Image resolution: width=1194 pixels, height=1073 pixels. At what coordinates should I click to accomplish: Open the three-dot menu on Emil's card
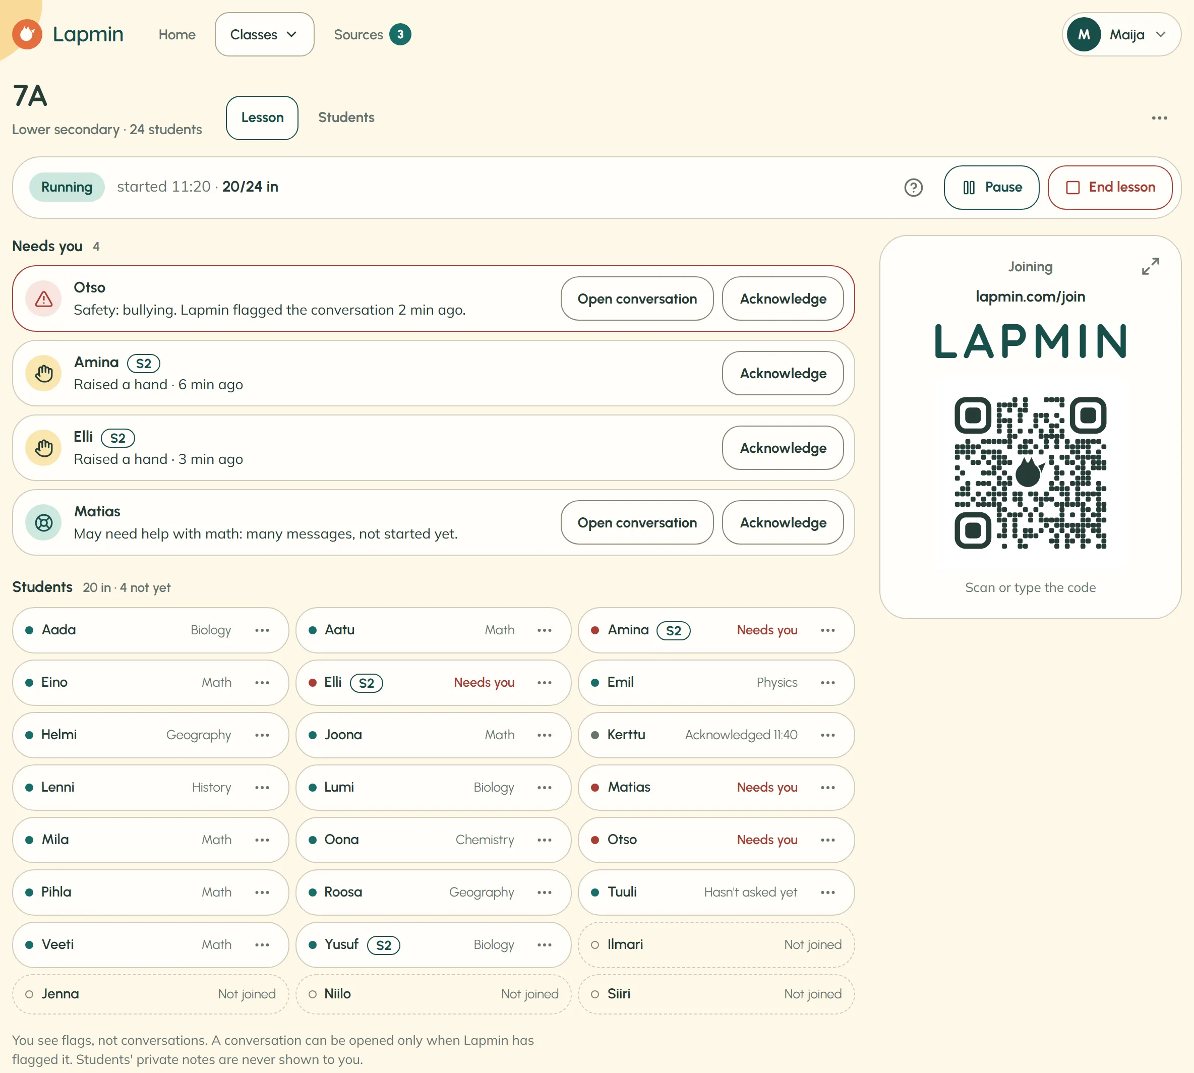[828, 683]
